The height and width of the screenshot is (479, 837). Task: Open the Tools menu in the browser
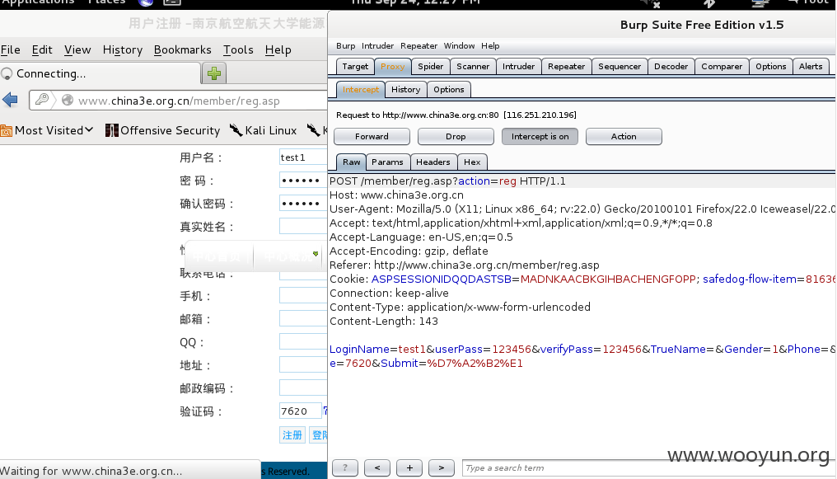(x=238, y=49)
